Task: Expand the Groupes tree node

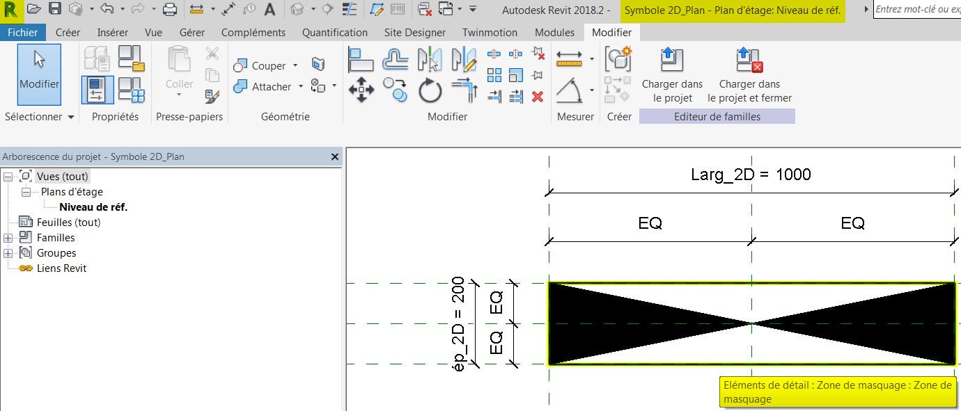Action: 6,252
